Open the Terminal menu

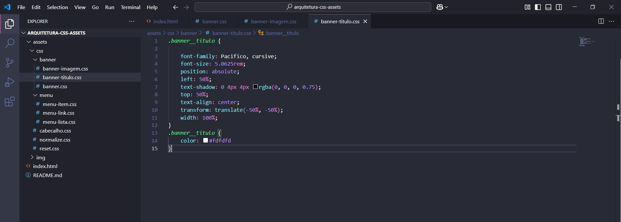coord(130,7)
